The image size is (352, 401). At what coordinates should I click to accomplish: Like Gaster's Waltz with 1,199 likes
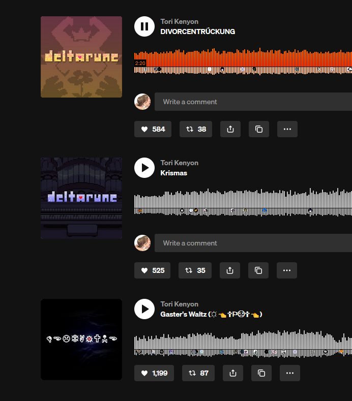coord(154,373)
